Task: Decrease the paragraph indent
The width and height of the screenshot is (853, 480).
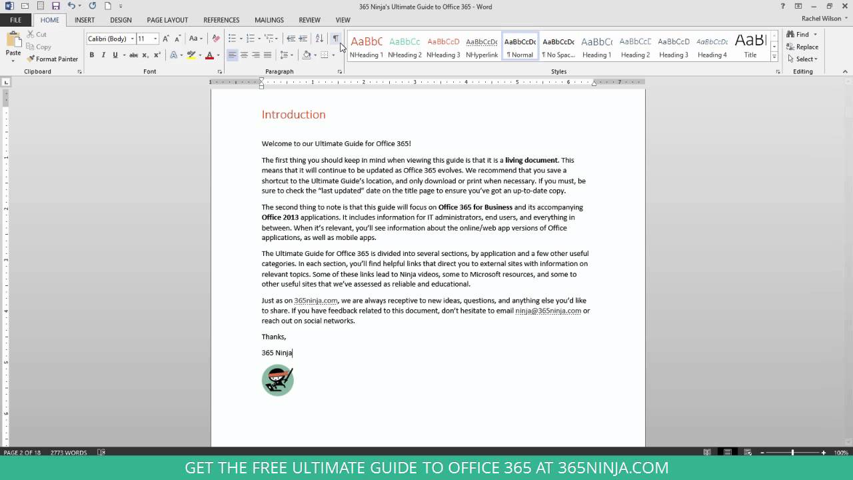Action: 291,39
